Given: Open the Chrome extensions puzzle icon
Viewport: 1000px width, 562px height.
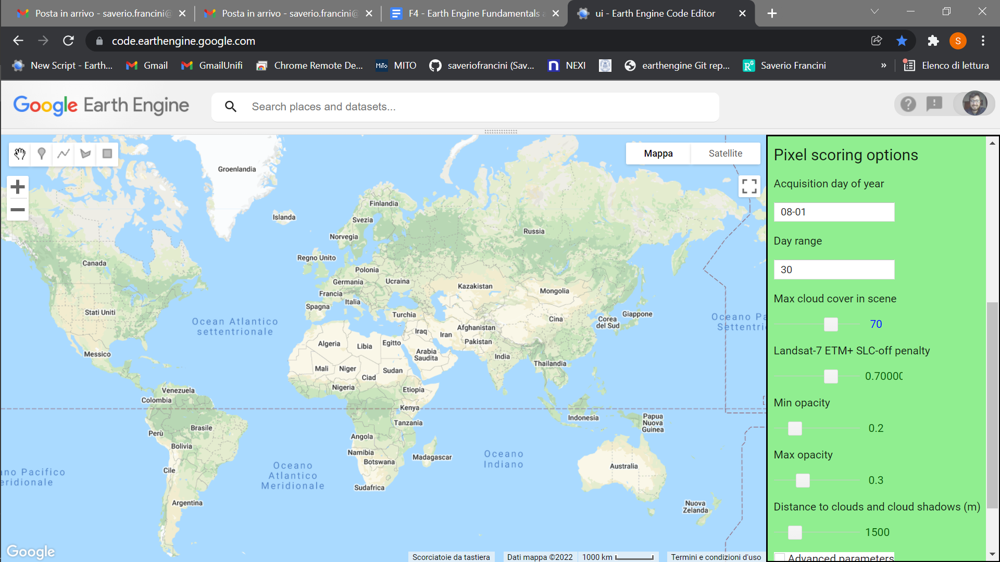Looking at the screenshot, I should (x=933, y=41).
